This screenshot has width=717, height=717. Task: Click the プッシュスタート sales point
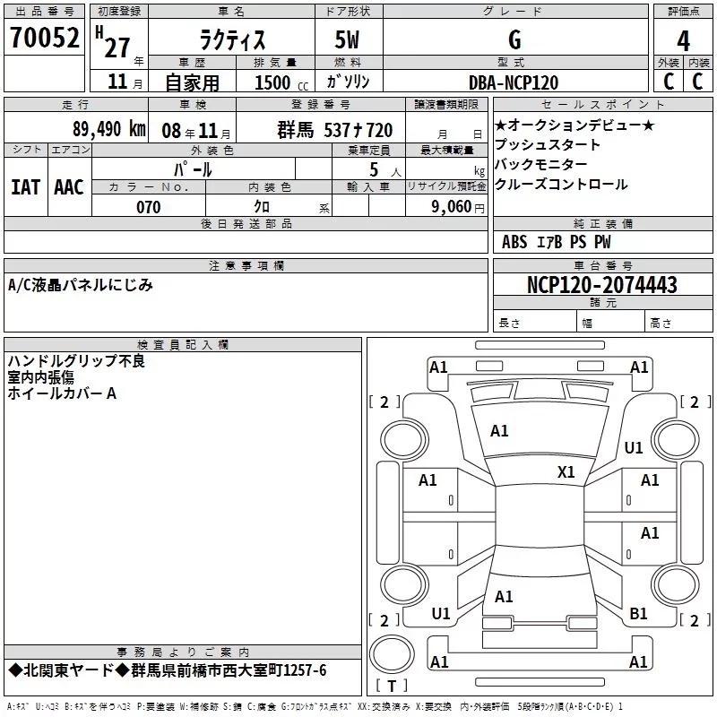[x=548, y=145]
